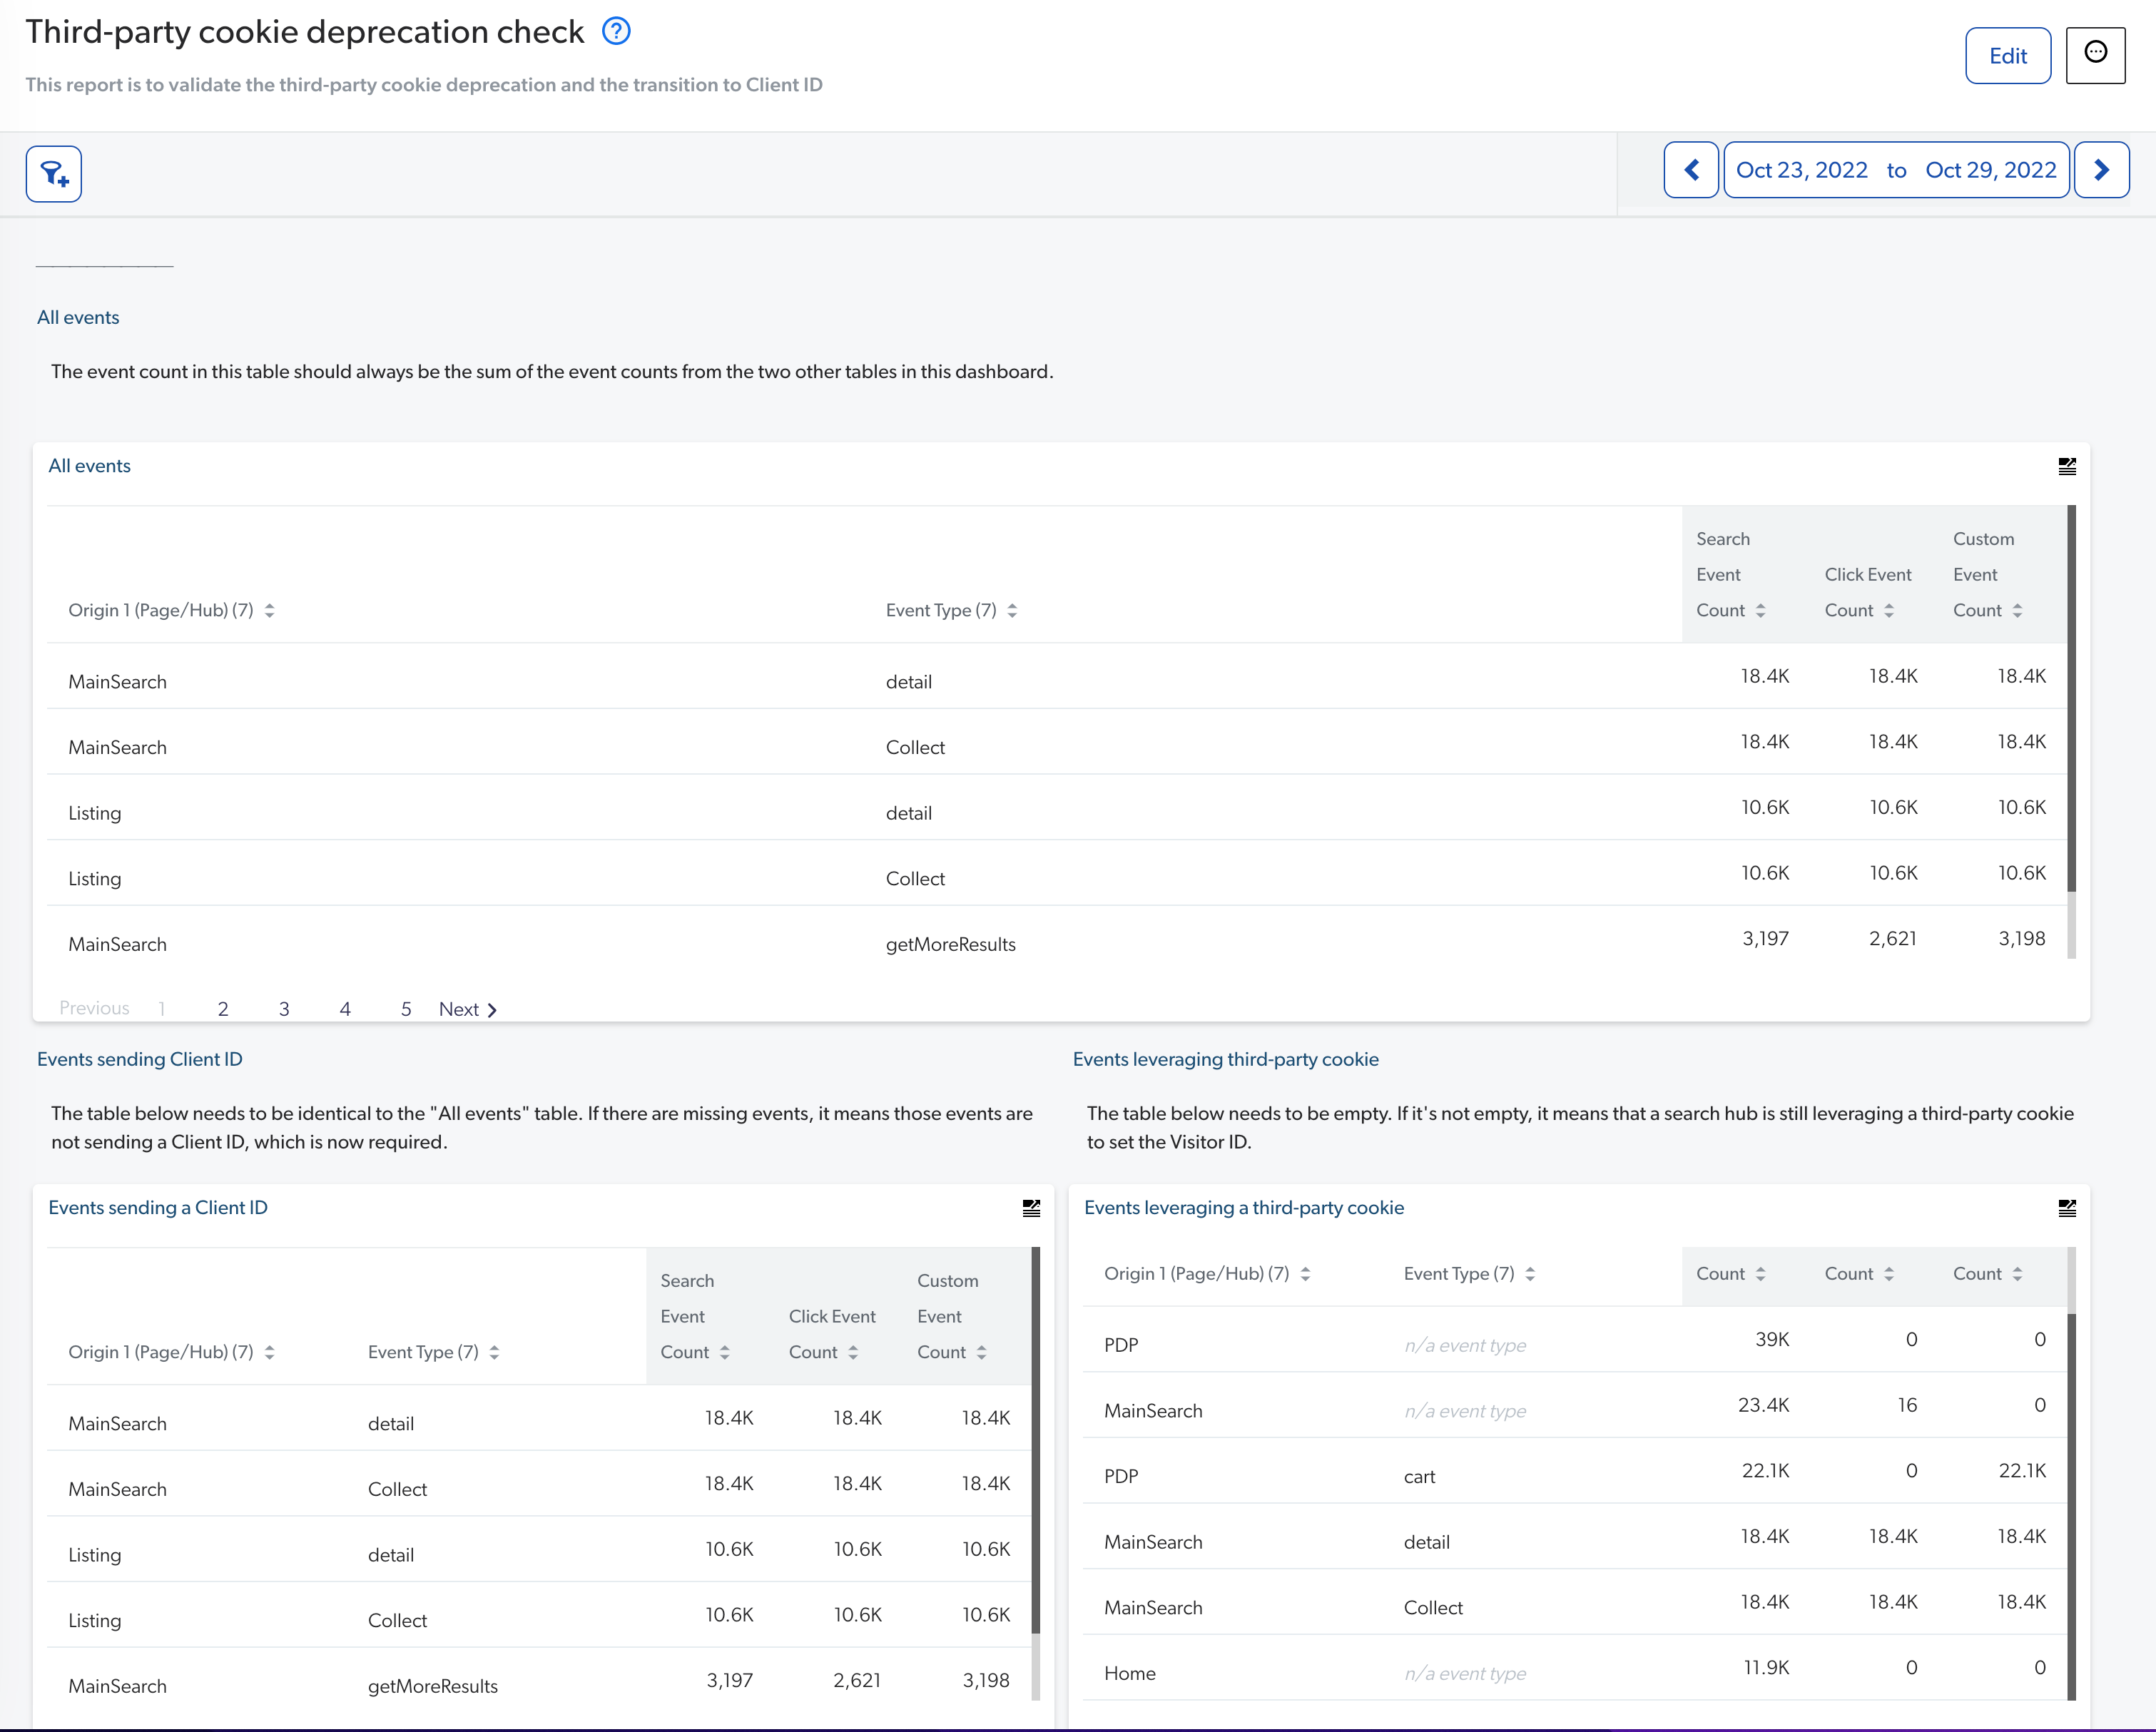This screenshot has width=2156, height=1732.
Task: Go to Next page of the All events table
Action: click(467, 1009)
